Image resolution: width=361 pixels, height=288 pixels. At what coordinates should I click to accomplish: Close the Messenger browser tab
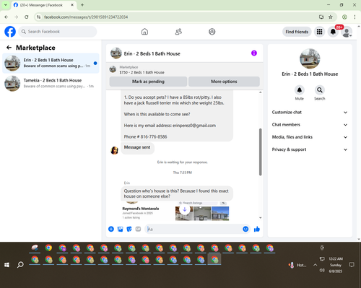(x=72, y=5)
